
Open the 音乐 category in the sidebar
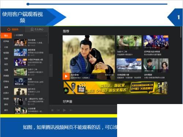click(x=6, y=110)
